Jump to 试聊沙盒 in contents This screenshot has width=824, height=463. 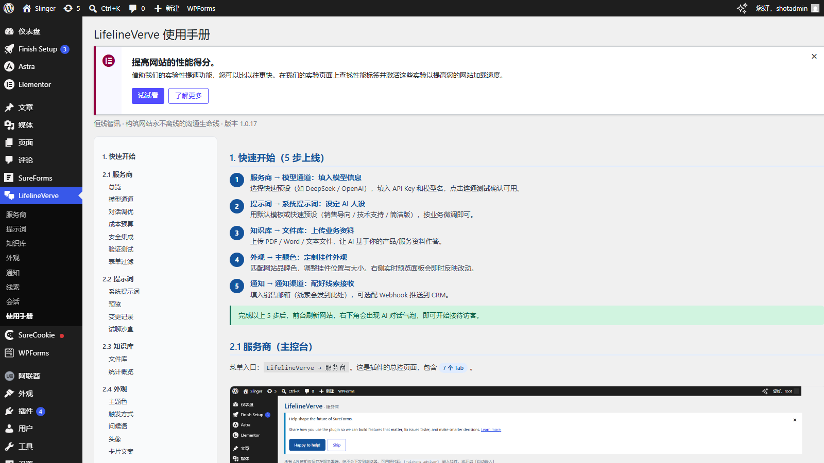[121, 329]
